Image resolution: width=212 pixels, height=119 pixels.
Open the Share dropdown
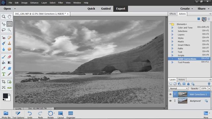(203, 9)
